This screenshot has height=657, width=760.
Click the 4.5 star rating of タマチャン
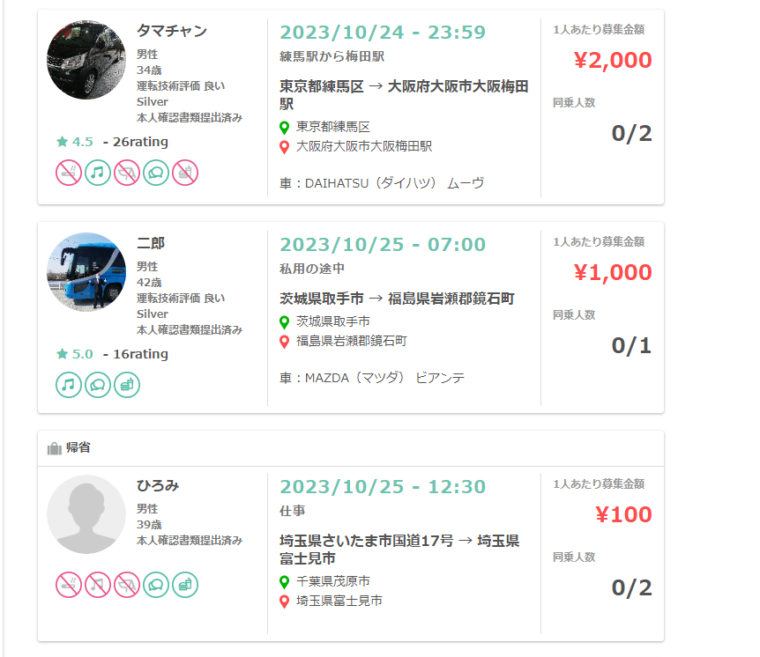75,142
